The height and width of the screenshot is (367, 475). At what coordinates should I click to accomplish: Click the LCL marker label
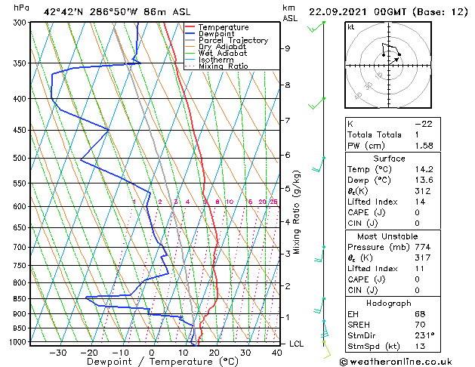tap(296, 344)
